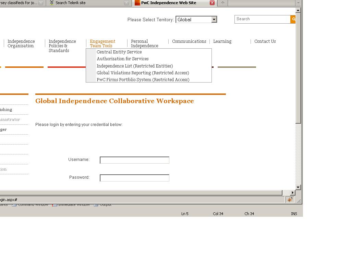Switch to Search Telerik site tab
Screen dimensions: 351x263
pyautogui.click(x=89, y=3)
